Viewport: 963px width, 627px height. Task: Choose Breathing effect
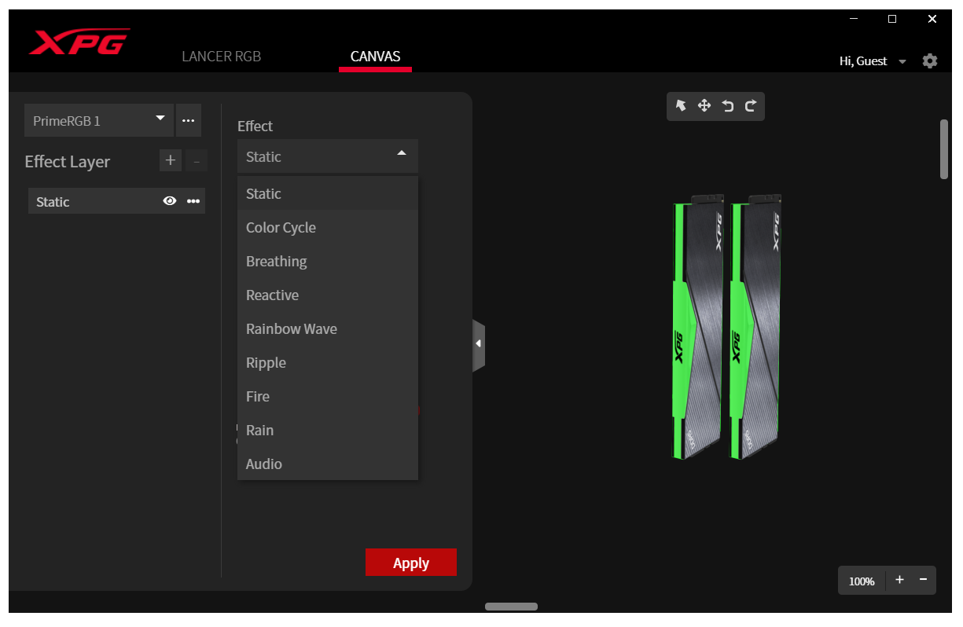click(328, 261)
